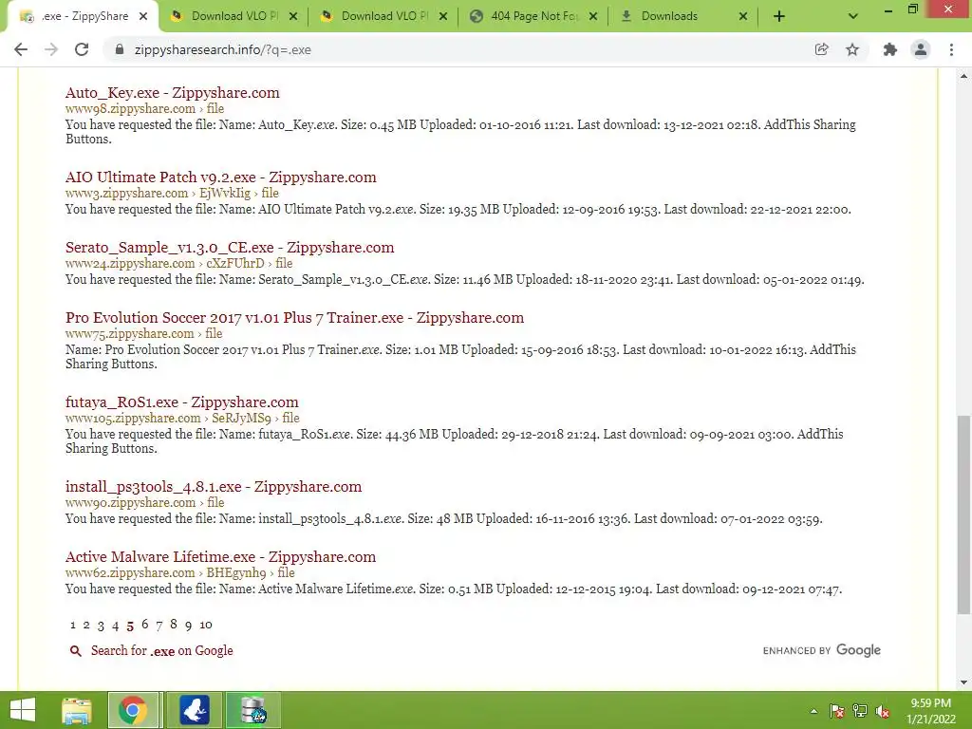Share this page icon in address bar

[x=821, y=49]
